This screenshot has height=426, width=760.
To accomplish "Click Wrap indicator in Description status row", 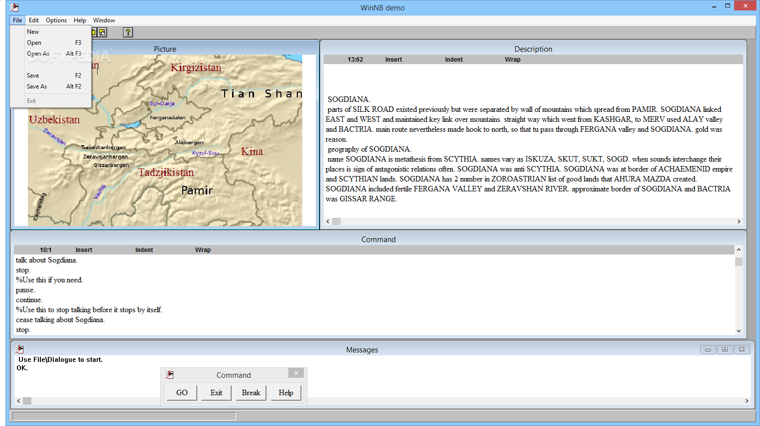I will click(512, 60).
